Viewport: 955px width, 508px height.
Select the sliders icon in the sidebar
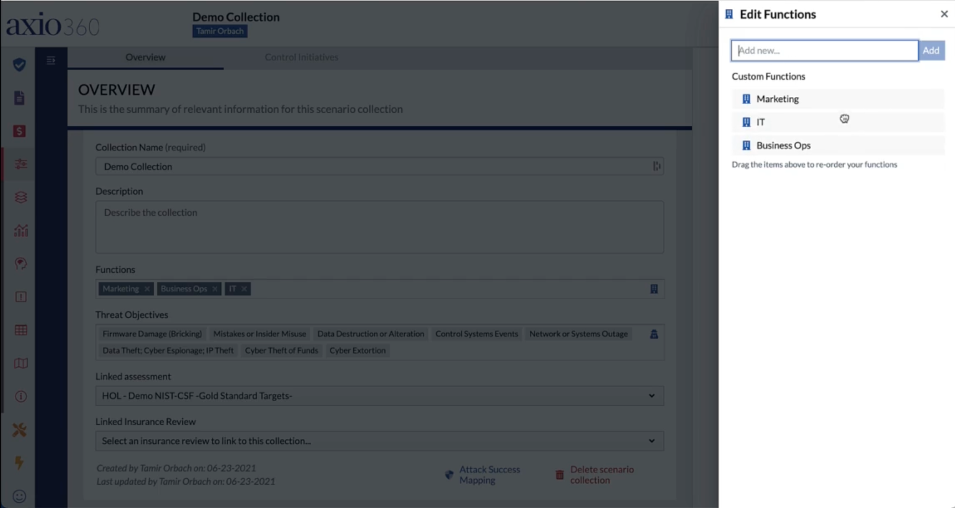20,164
